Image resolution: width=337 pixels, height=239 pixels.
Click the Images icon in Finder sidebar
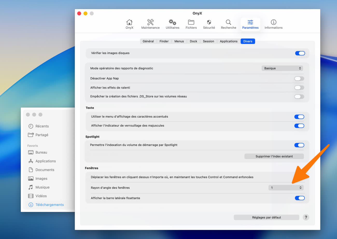tap(31, 179)
